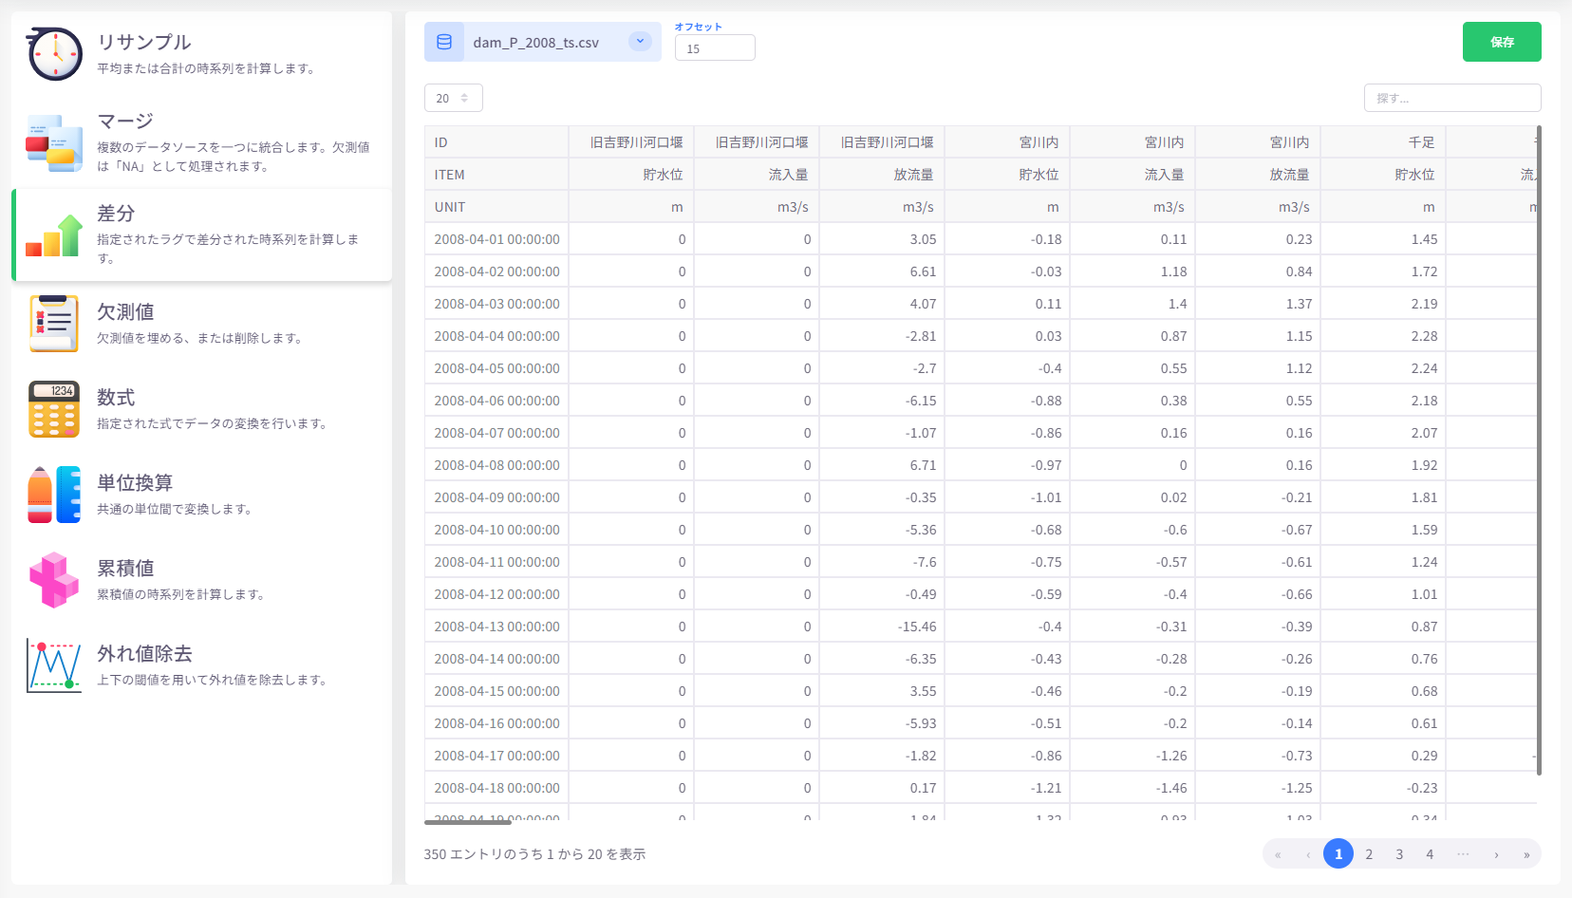Viewport: 1572px width, 898px height.
Task: Click the UNIT header row label
Action: pyautogui.click(x=496, y=207)
